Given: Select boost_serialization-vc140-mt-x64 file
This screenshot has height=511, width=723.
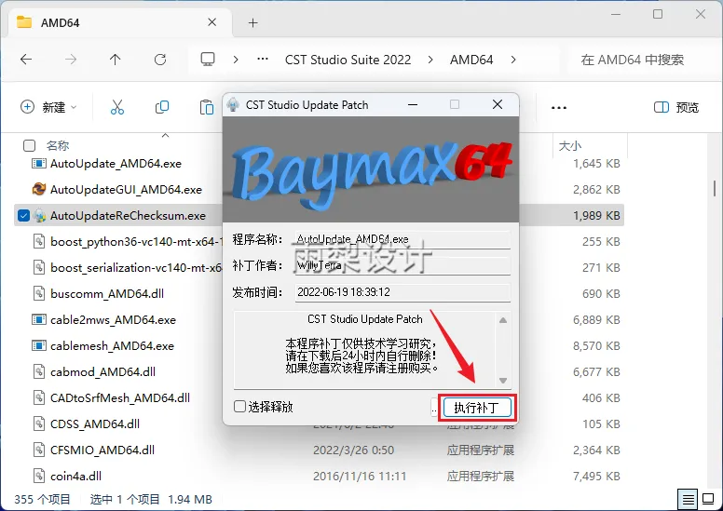Looking at the screenshot, I should (x=136, y=268).
